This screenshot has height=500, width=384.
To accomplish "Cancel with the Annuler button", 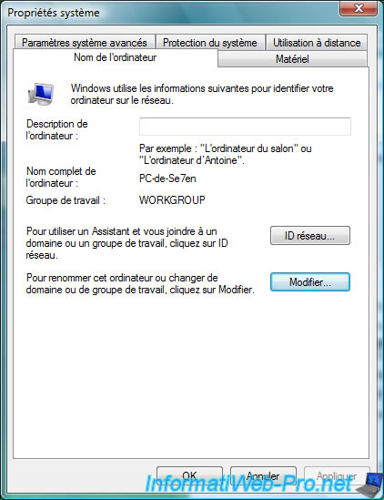I will tap(263, 476).
